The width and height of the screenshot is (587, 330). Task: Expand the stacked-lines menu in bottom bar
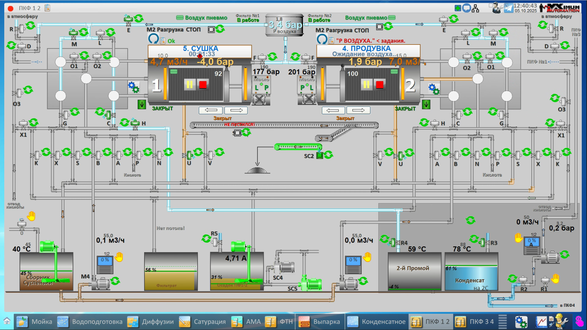503,321
